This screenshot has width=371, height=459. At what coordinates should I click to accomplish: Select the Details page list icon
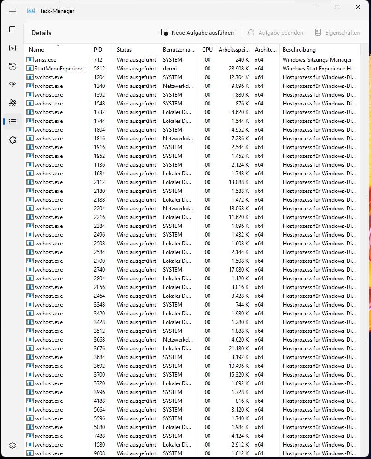(x=12, y=121)
